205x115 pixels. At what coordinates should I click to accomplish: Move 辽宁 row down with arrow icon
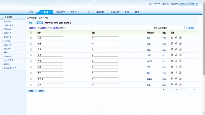176,67
